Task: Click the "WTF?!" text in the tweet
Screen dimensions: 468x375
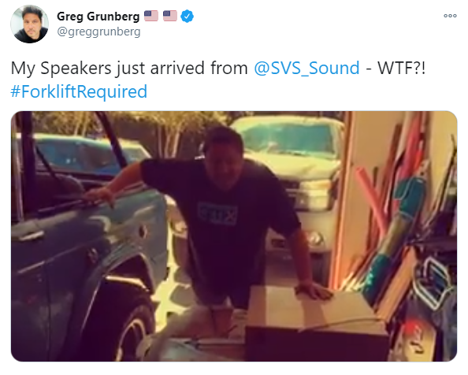Action: [402, 68]
